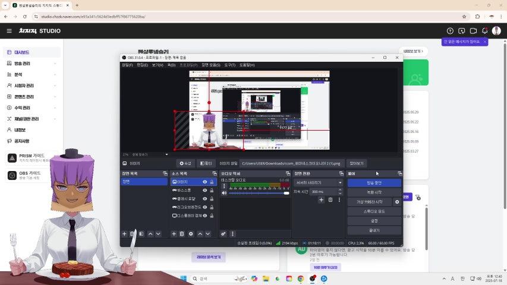Image resolution: width=507 pixels, height=285 pixels.
Task: Expand 수익 관리 sidebar section
Action: (x=32, y=107)
